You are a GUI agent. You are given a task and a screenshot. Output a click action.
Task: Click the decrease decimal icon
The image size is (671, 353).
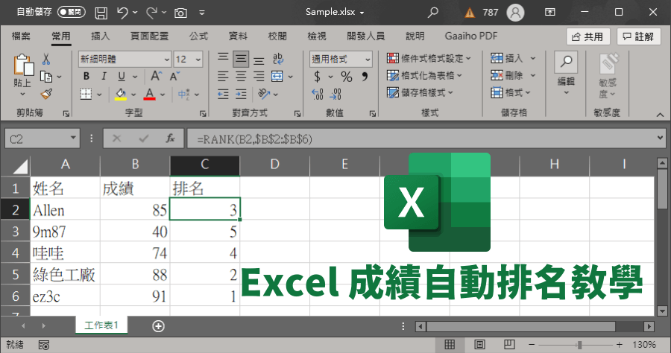(336, 94)
